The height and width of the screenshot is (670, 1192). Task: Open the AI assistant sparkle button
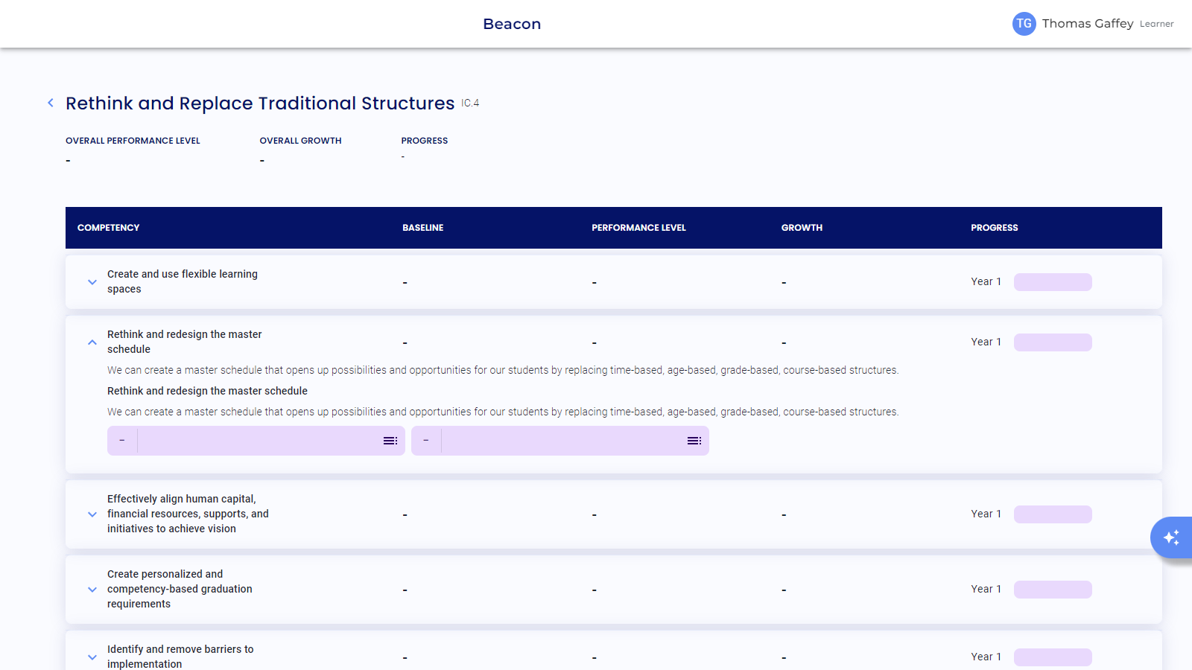coord(1170,537)
